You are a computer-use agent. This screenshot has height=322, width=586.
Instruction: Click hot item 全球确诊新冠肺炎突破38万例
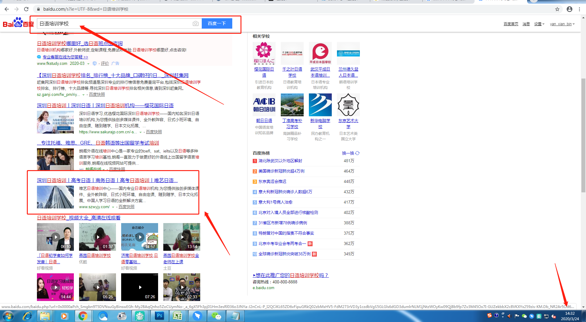[284, 254]
